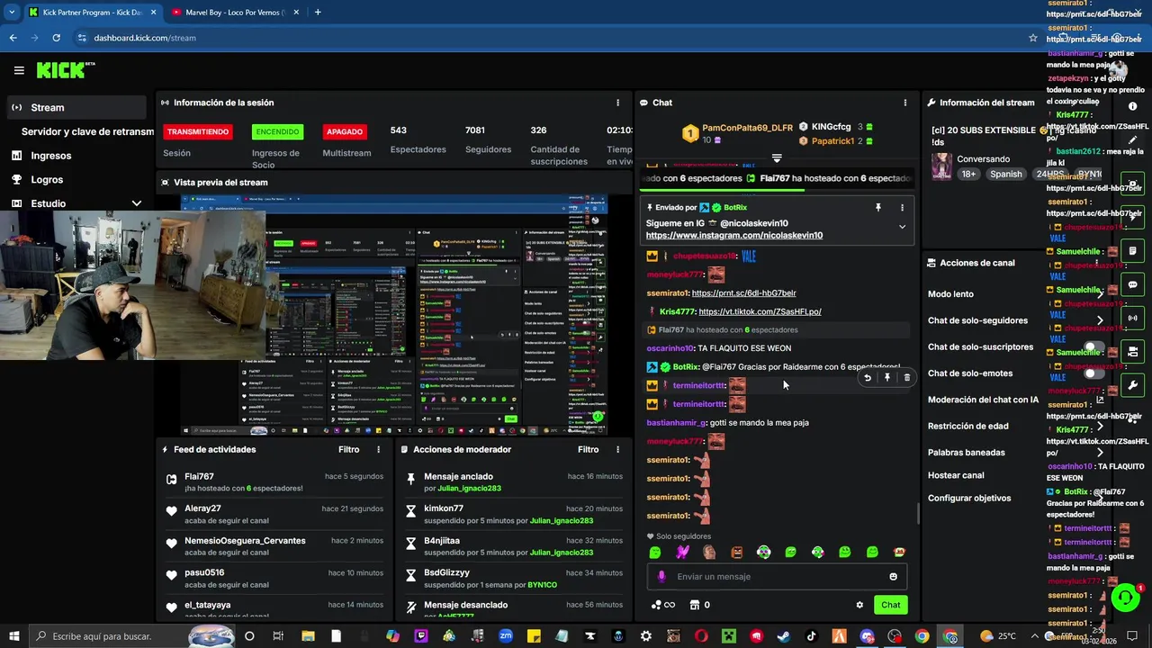Open the prnt.sc link from ssemirato1
1152x648 pixels.
tap(743, 293)
